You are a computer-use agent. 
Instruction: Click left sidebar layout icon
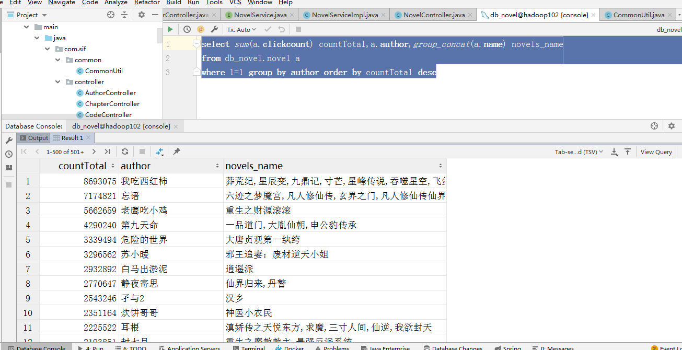pyautogui.click(x=9, y=168)
